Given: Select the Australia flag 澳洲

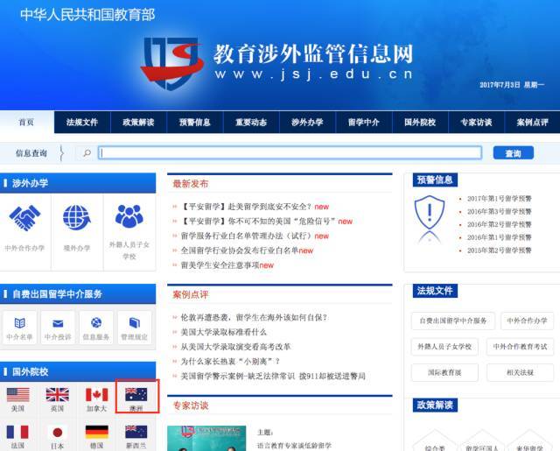Looking at the screenshot, I should (136, 394).
